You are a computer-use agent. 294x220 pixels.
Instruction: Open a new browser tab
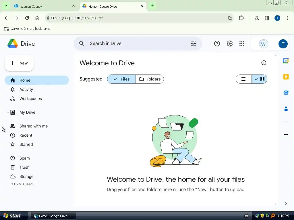[152, 6]
